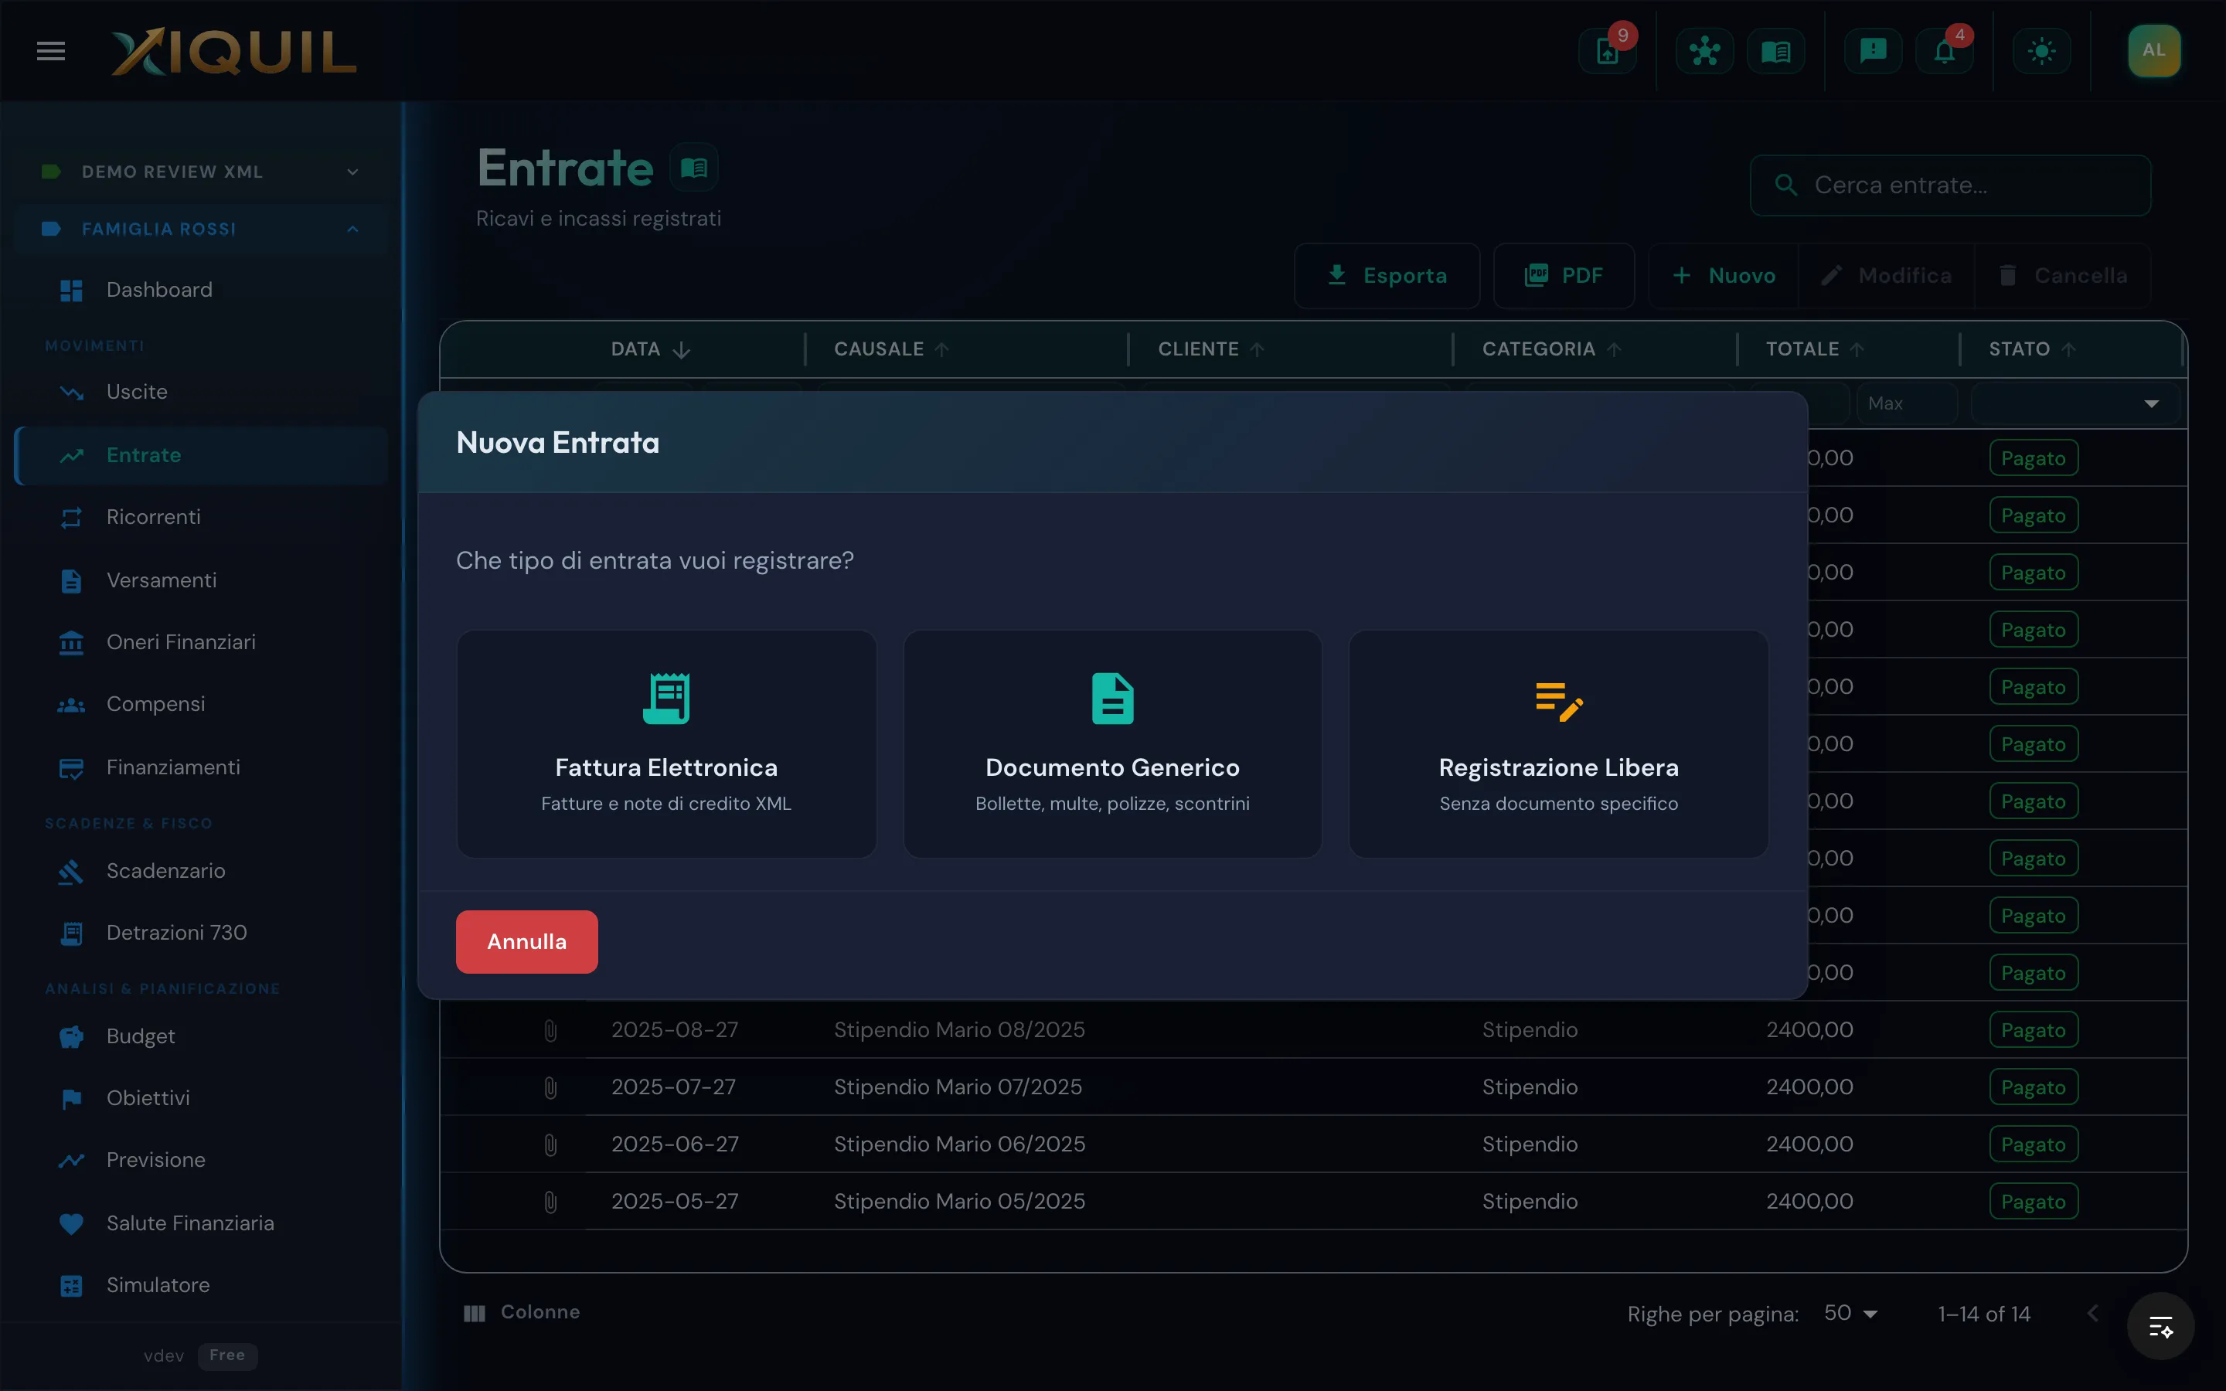Open Detrazioni 730 in the sidebar
The width and height of the screenshot is (2226, 1391).
click(x=202, y=933)
